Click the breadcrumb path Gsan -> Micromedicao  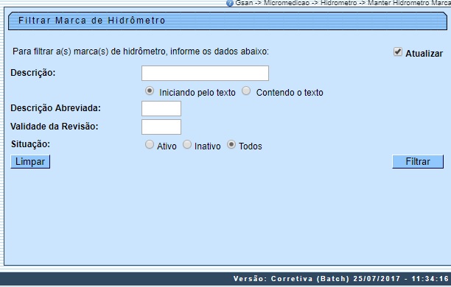click(272, 3)
